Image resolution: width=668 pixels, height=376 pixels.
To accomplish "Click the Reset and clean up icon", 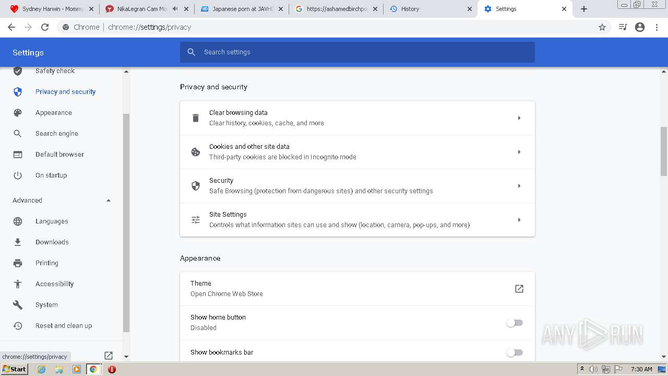I will 18,326.
